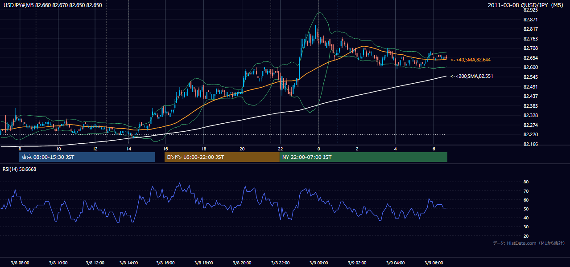Screen dimensions: 570x267
Task: Click RSI axis level 60
Action: point(526,200)
